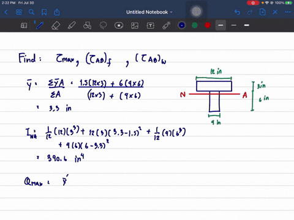The width and height of the screenshot is (294, 220).
Task: Select the Laser pointer tool
Action: click(167, 26)
